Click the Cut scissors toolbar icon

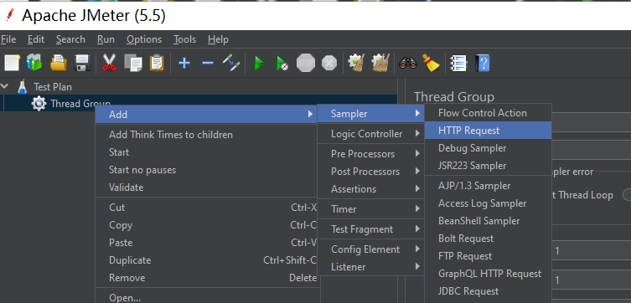tap(109, 63)
